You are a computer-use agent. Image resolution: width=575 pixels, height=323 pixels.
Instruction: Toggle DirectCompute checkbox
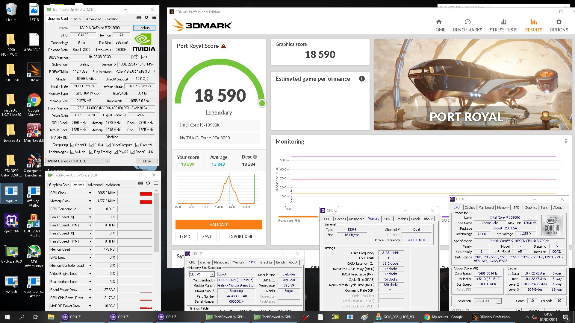(x=108, y=145)
